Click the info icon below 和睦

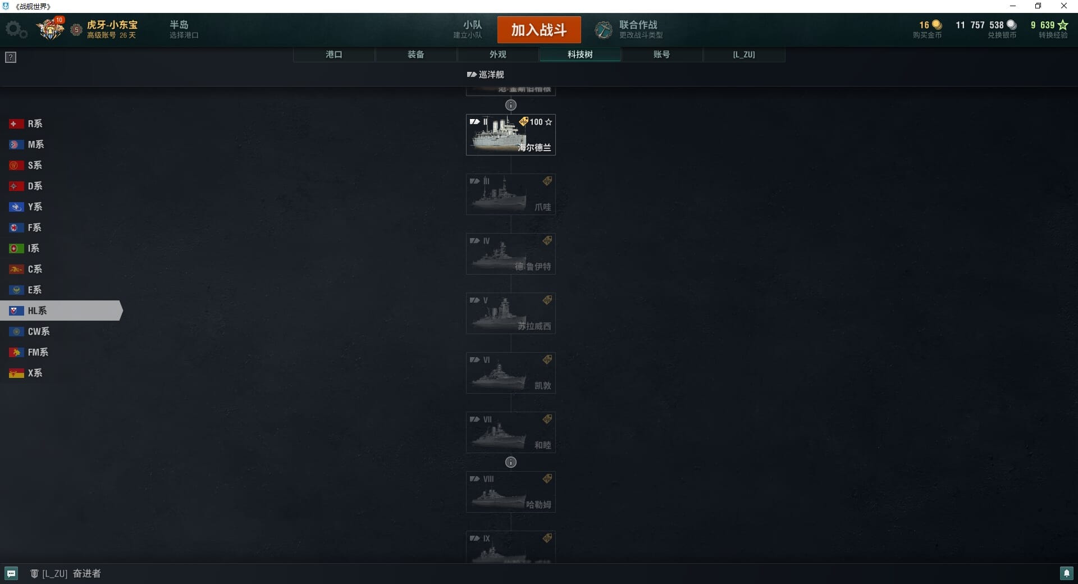(x=511, y=462)
